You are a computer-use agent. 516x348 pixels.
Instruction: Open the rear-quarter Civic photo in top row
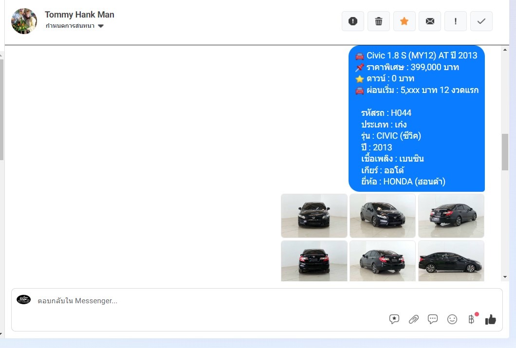point(451,216)
